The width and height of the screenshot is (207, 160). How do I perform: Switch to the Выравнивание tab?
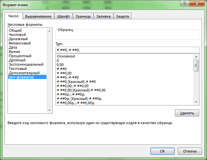(x=39, y=16)
